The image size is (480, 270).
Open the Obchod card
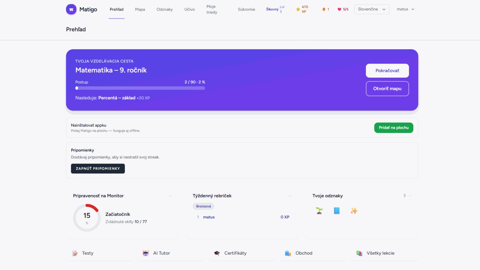point(313,253)
